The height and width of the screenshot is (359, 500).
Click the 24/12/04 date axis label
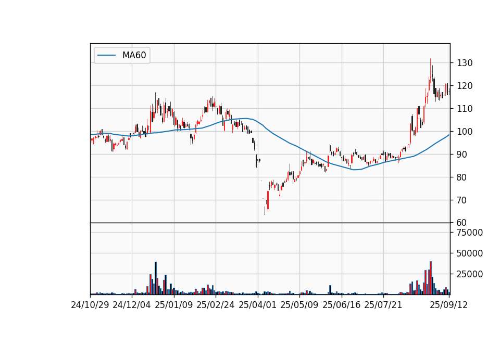132,305
